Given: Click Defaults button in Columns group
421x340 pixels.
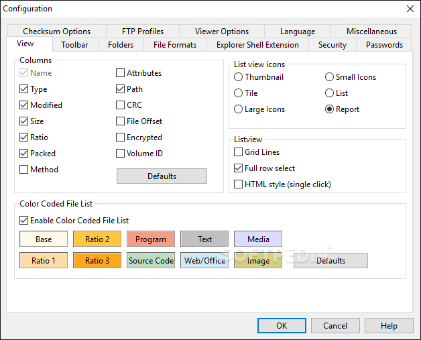Looking at the screenshot, I should [x=162, y=176].
